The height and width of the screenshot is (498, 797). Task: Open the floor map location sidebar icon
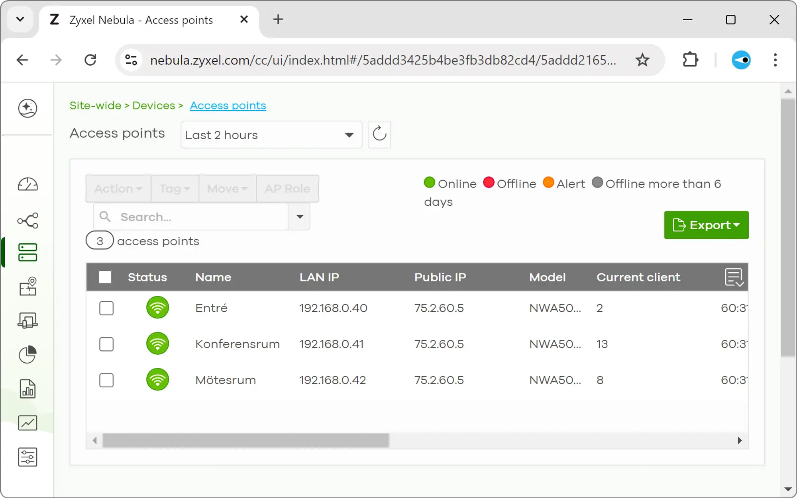pyautogui.click(x=27, y=286)
